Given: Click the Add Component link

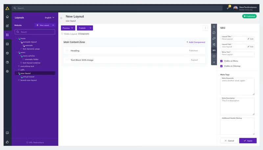Looking at the screenshot, I should click(196, 42).
